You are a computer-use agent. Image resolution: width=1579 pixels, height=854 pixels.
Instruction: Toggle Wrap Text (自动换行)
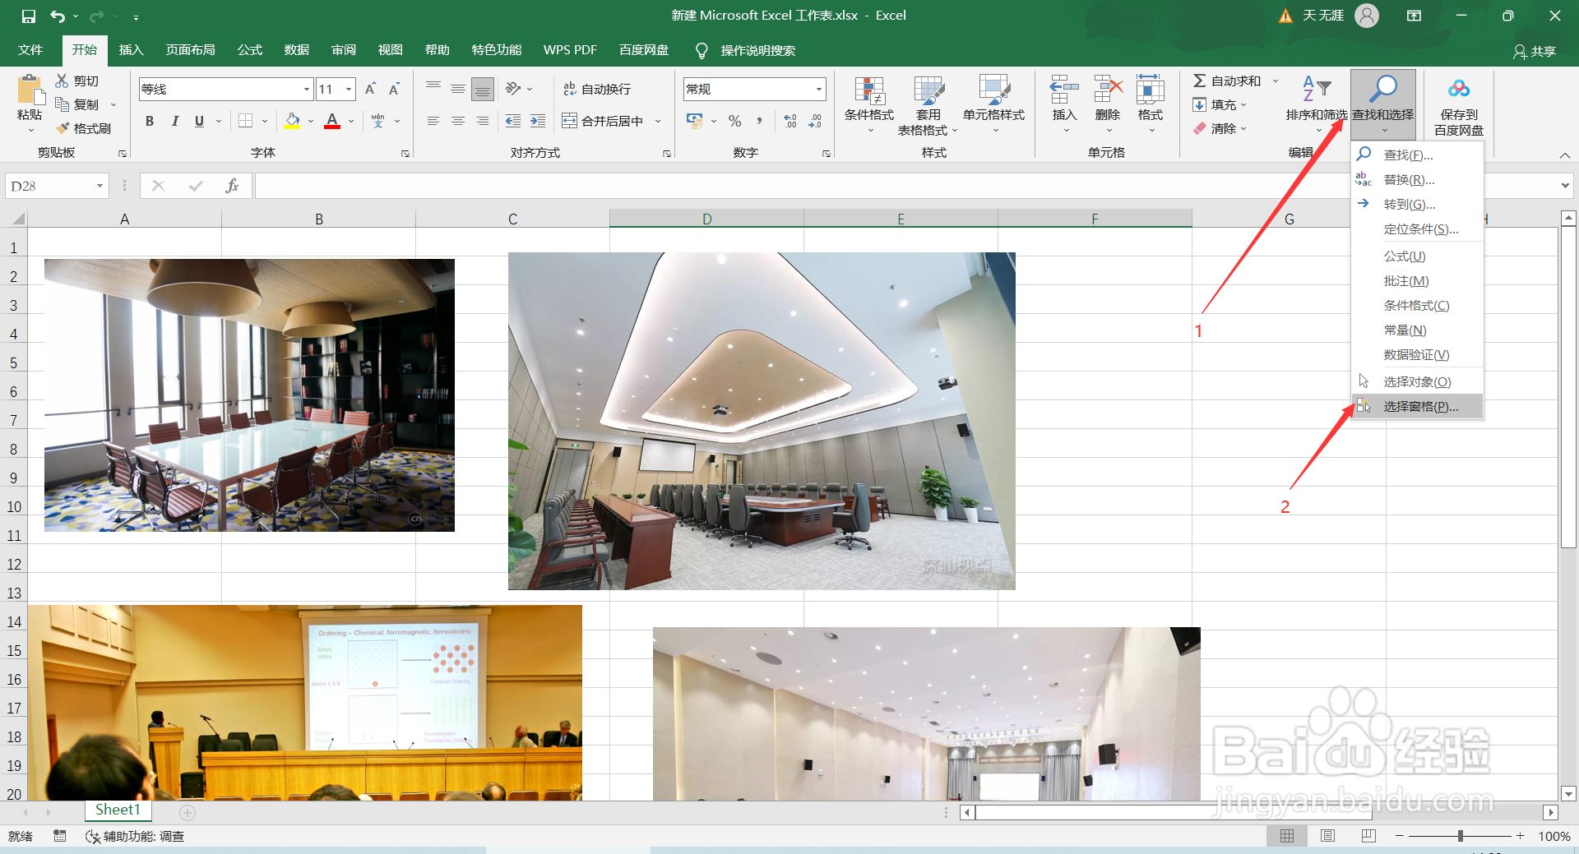596,89
